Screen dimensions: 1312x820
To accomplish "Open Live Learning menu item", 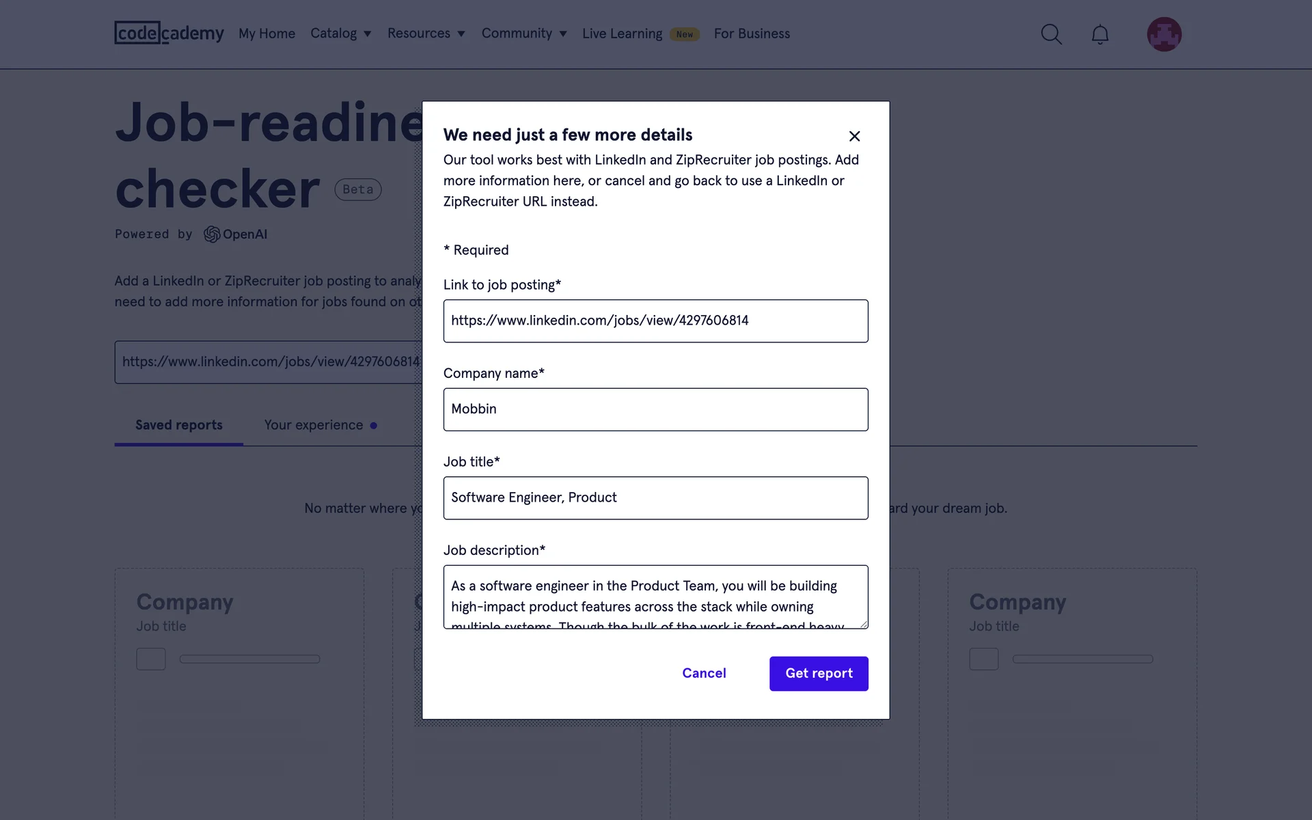I will click(622, 33).
